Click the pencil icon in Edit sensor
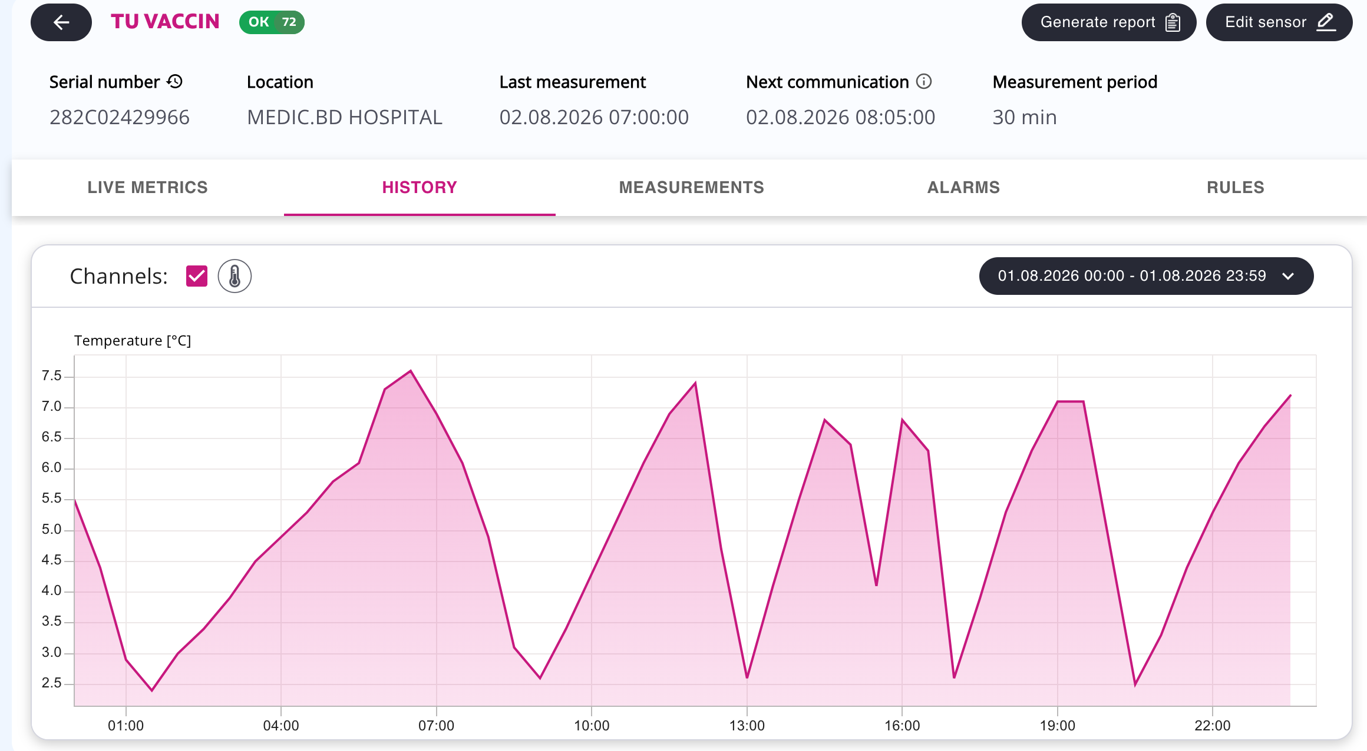Screen dimensions: 1367x751 [1326, 22]
